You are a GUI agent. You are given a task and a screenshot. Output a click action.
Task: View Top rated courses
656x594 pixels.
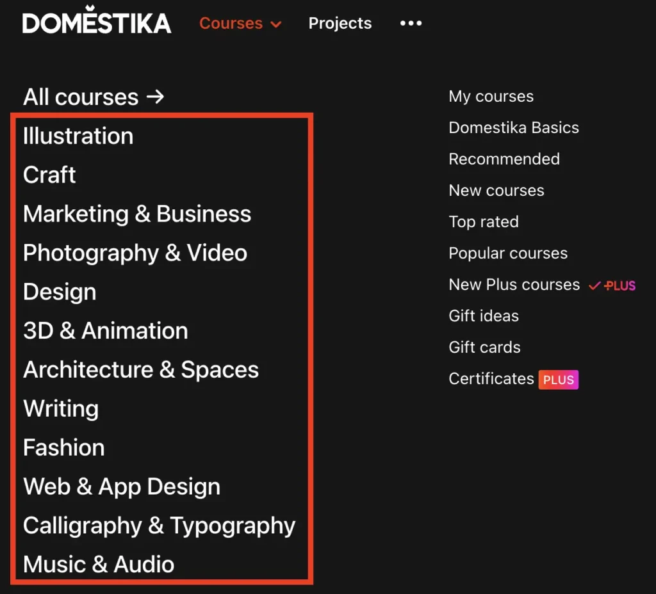[484, 222]
